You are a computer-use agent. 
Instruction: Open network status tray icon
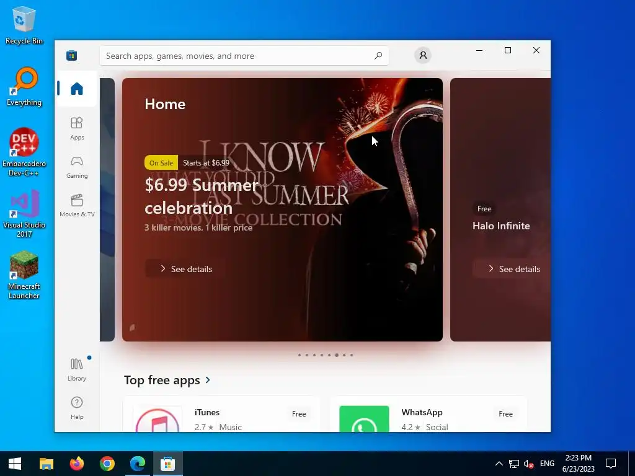[514, 464]
